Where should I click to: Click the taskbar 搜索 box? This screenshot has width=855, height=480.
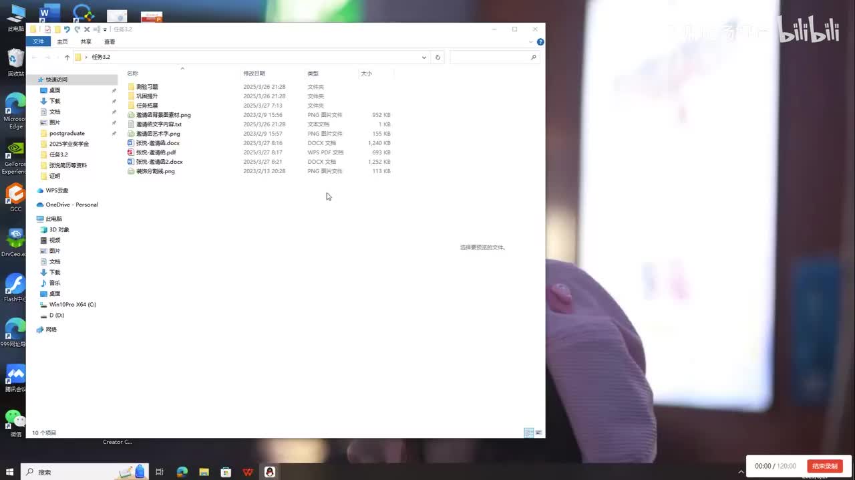pyautogui.click(x=83, y=472)
